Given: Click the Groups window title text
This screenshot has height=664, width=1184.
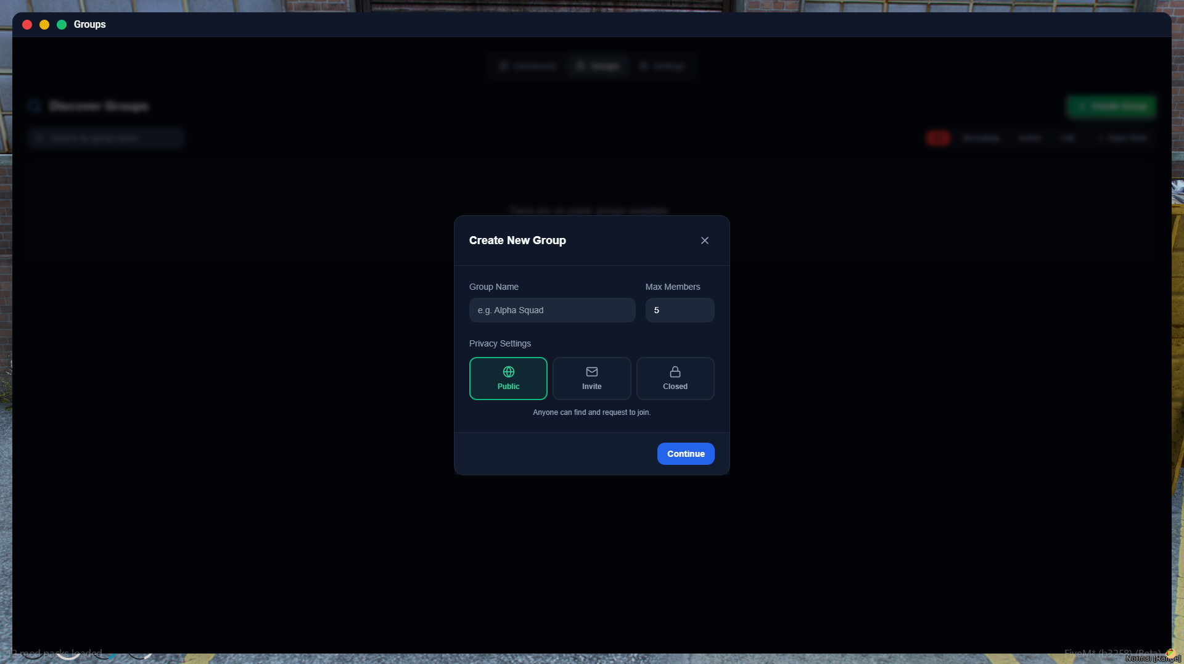Looking at the screenshot, I should click(90, 25).
